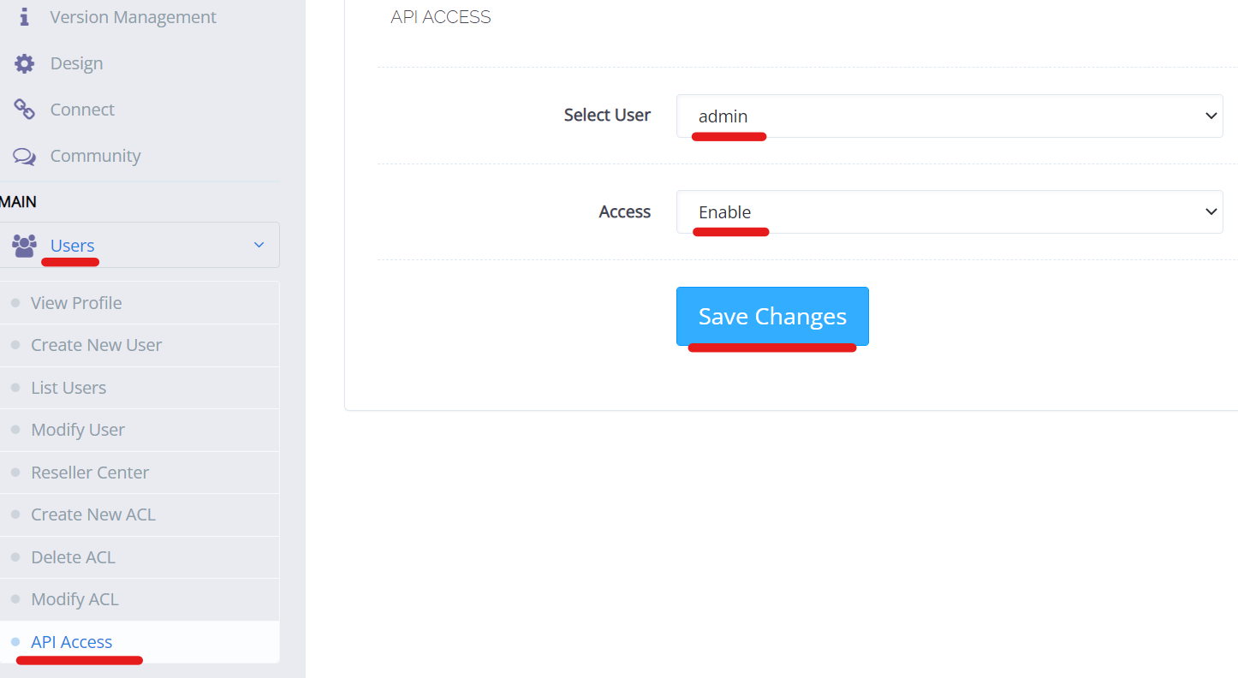The width and height of the screenshot is (1238, 678).
Task: Click the API ACCESS panel heading
Action: coord(441,17)
